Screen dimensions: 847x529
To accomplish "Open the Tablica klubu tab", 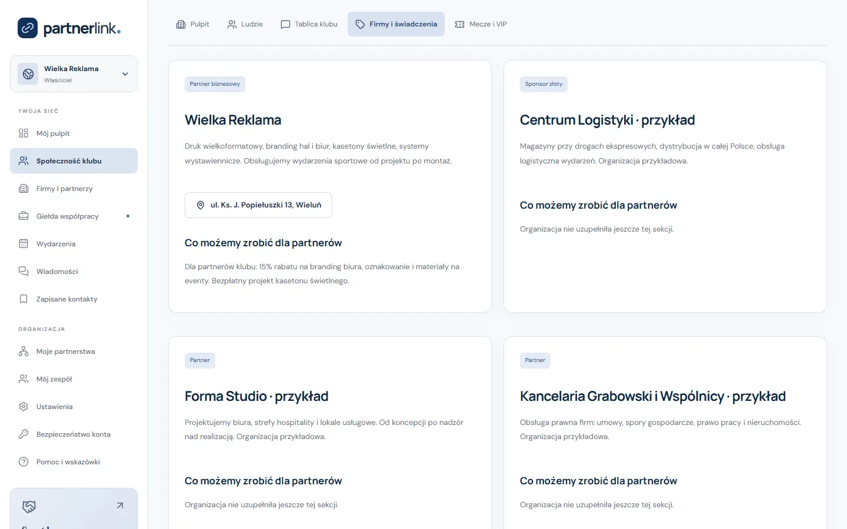I will (309, 24).
